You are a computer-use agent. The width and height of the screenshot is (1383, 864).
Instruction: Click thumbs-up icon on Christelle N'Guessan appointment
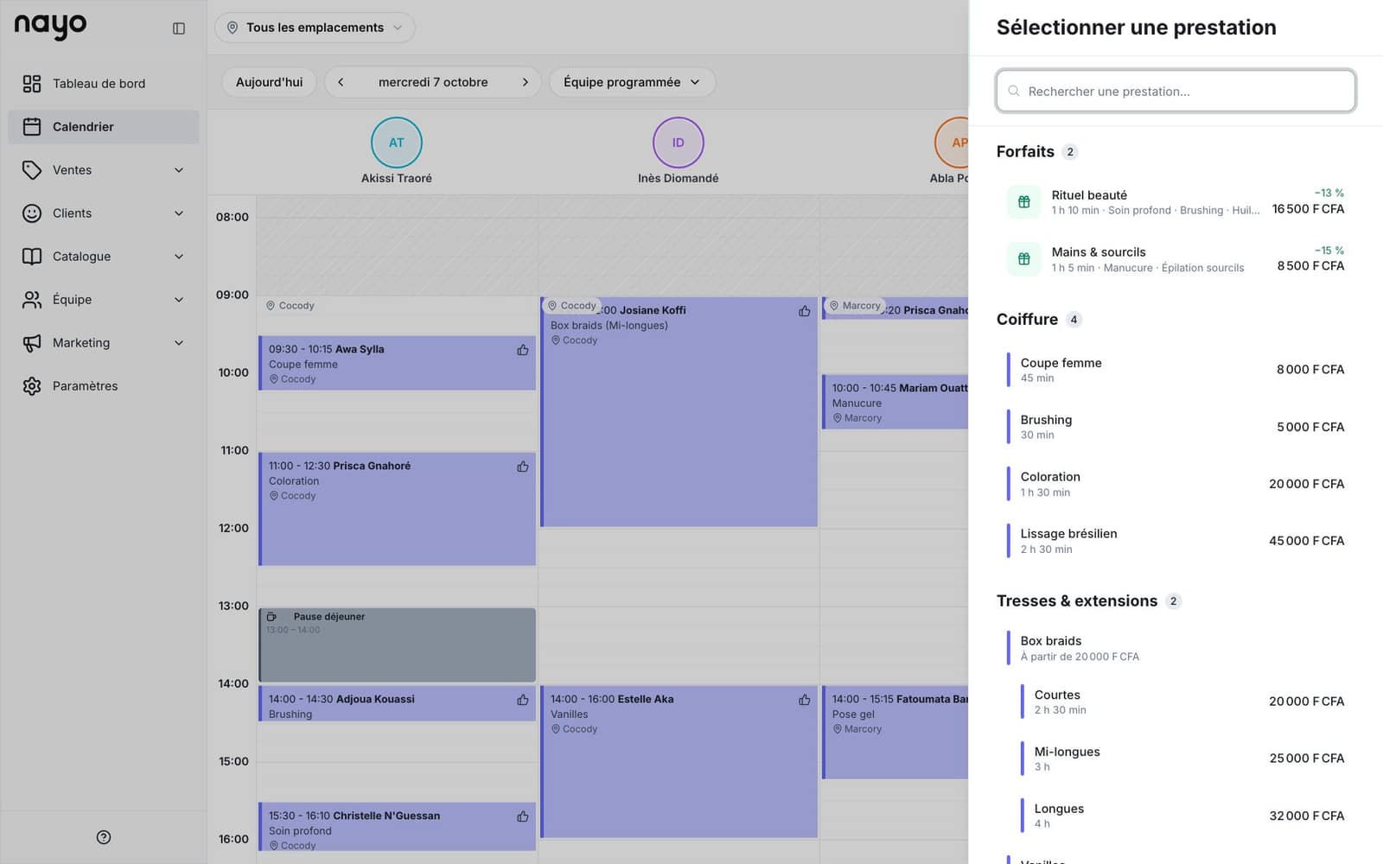pyautogui.click(x=523, y=816)
